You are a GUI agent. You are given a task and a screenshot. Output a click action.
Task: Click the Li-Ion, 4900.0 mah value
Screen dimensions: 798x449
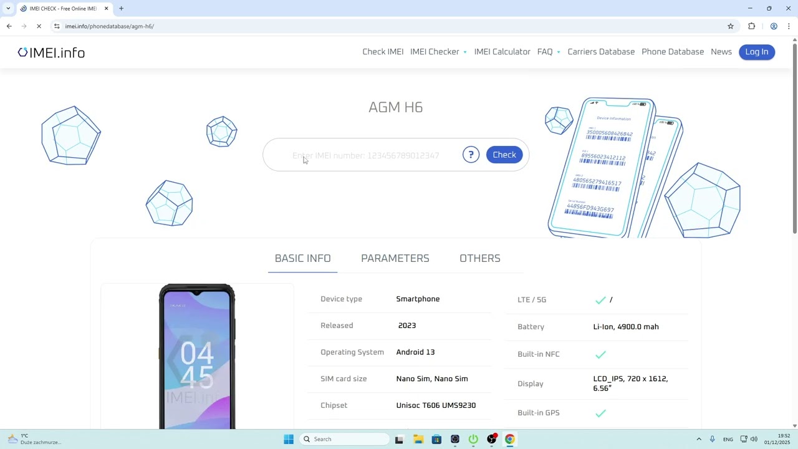[x=626, y=327]
